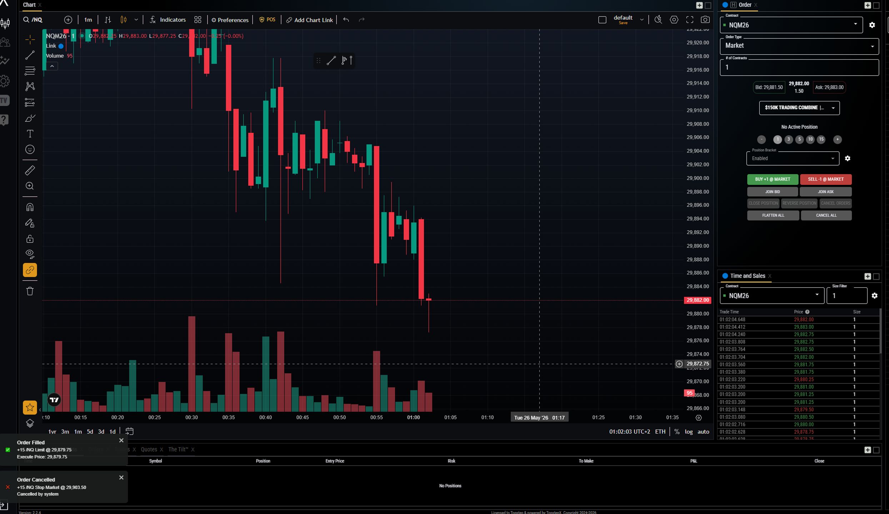Expand the Position Bracket Enabled dropdown
The image size is (889, 514).
click(793, 158)
